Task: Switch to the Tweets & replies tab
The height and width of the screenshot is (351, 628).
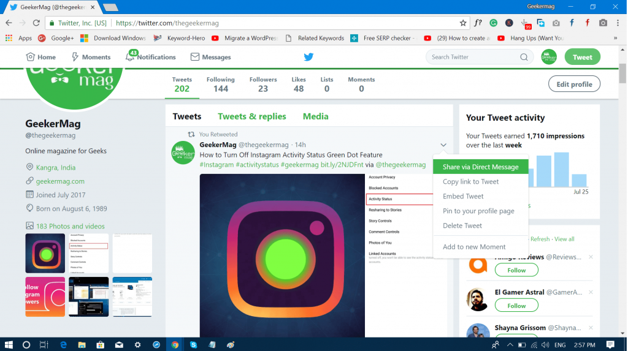Action: point(252,116)
